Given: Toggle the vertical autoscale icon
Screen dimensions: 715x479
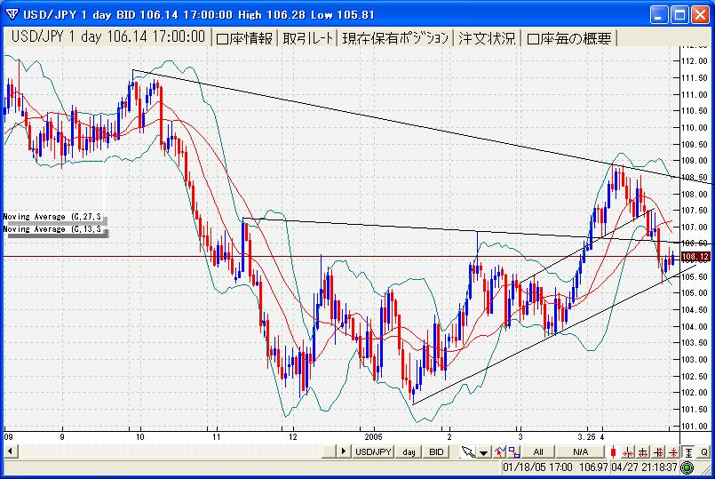Looking at the screenshot, I should pos(688,452).
